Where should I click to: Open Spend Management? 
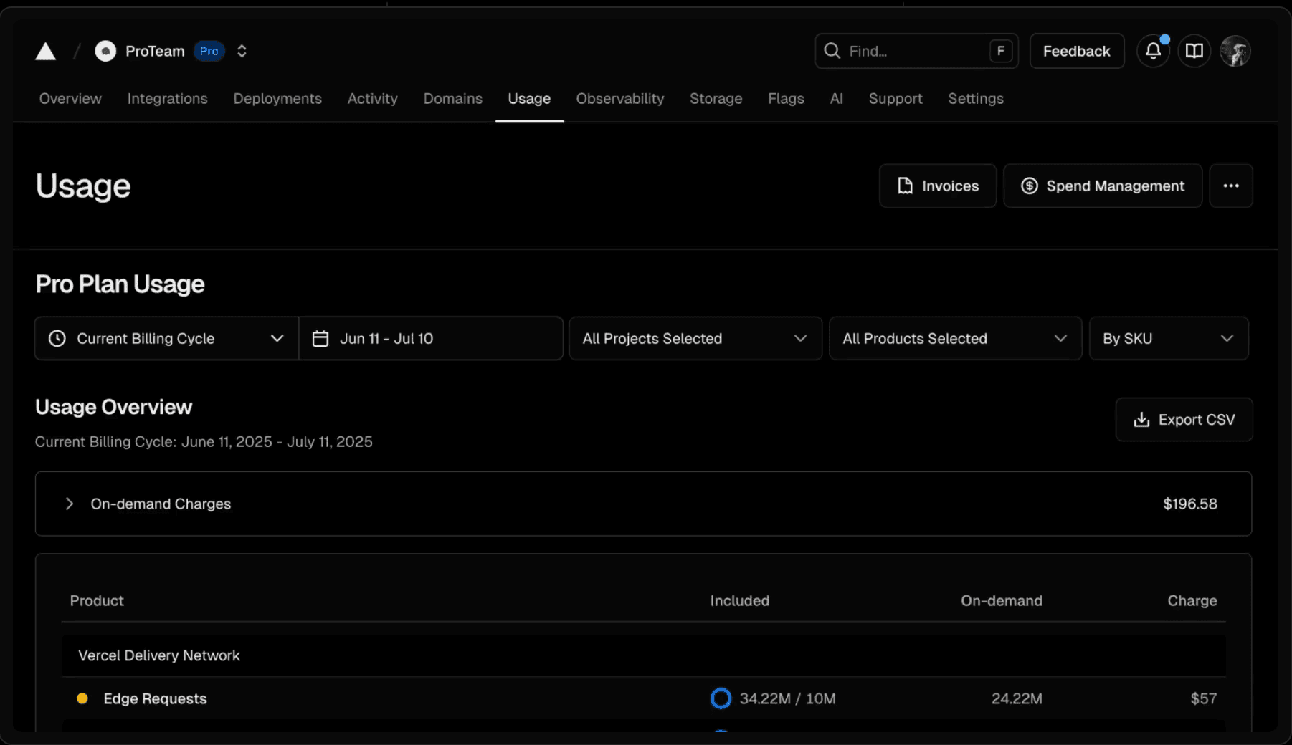click(1103, 186)
